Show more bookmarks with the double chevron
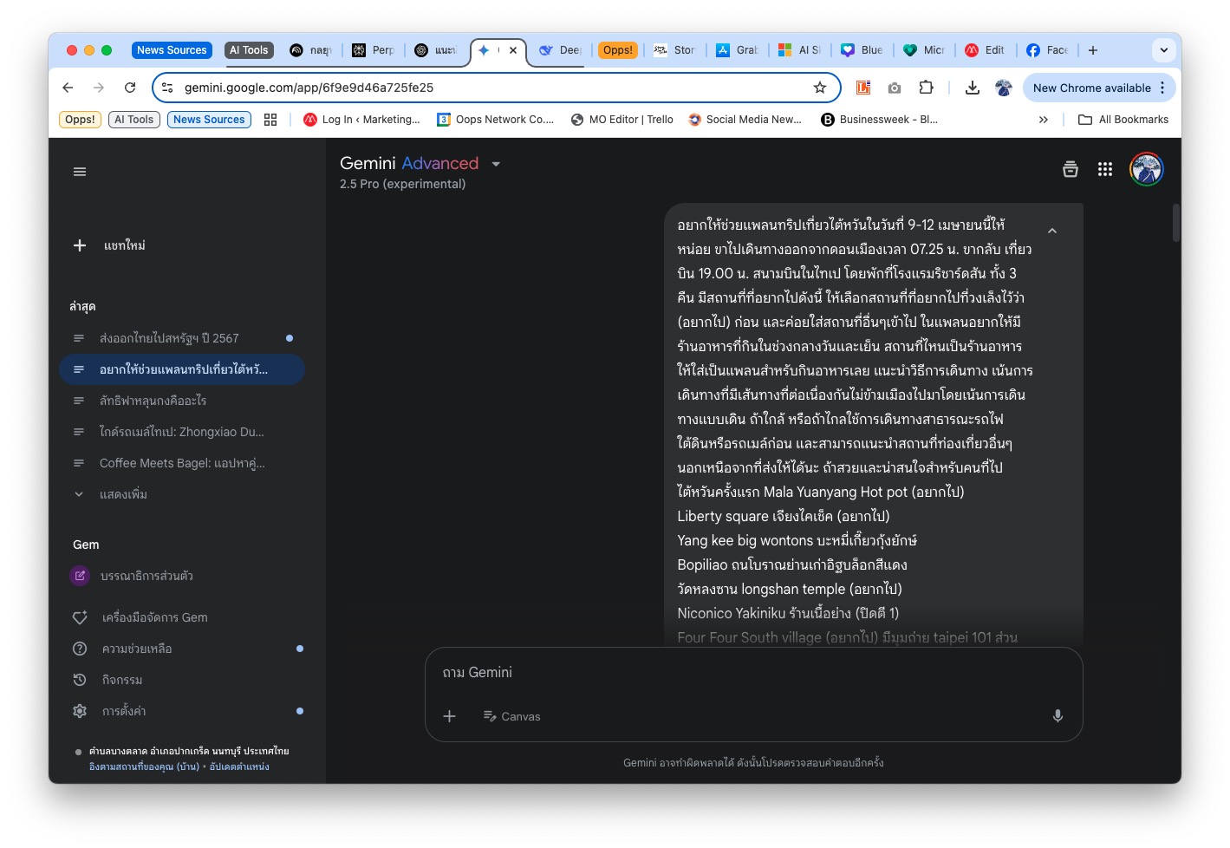The width and height of the screenshot is (1230, 848). coord(1044,120)
